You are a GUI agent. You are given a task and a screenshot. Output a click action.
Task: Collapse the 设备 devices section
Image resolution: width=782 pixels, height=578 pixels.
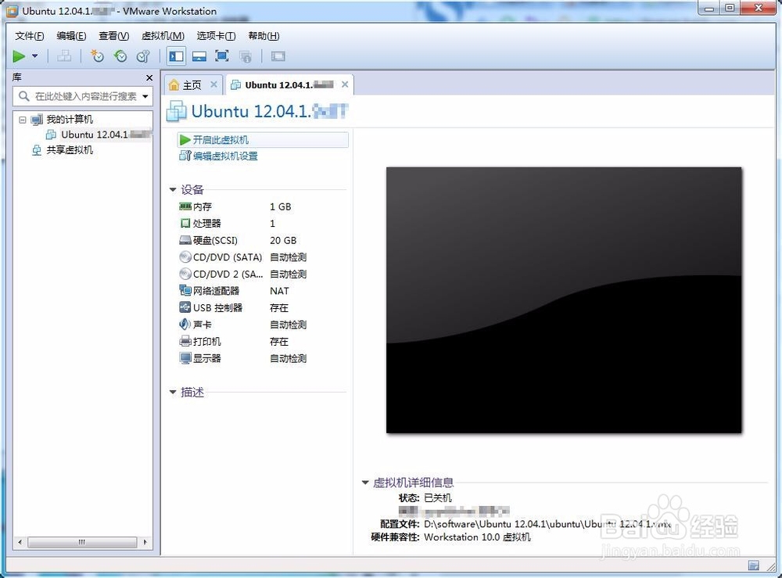(x=173, y=188)
